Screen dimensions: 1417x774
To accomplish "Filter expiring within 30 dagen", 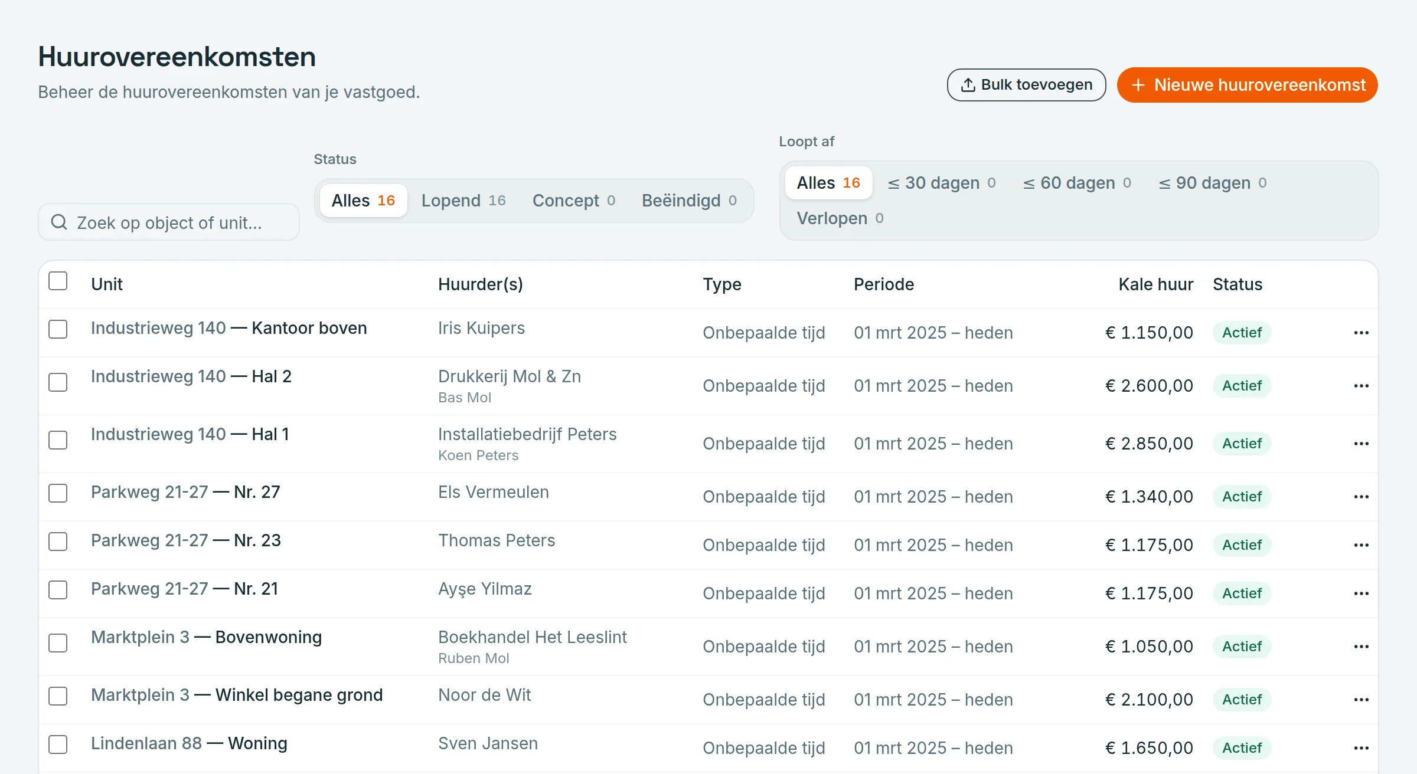I will [x=942, y=183].
